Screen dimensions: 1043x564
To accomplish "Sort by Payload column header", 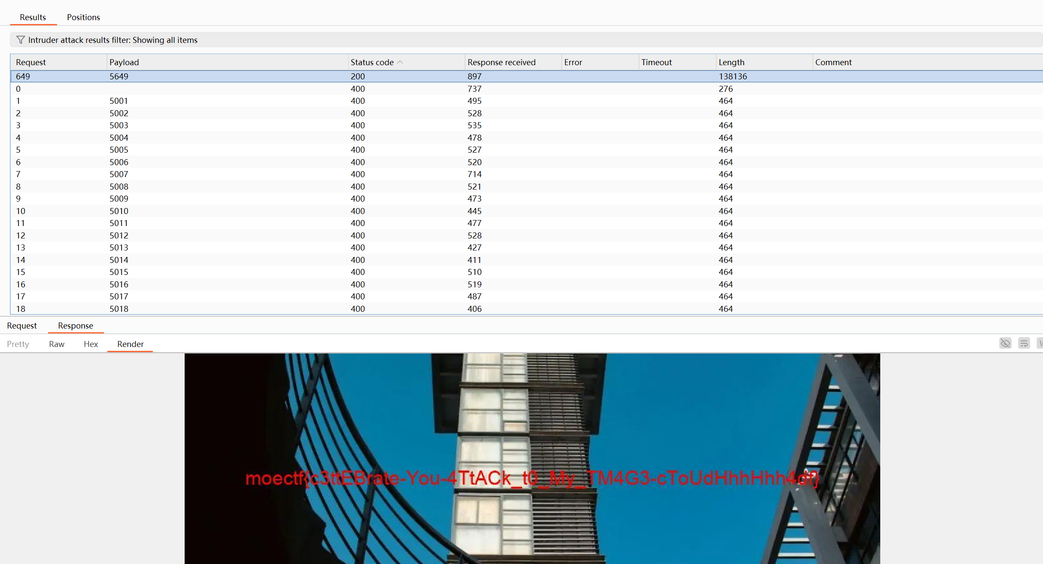I will click(124, 62).
